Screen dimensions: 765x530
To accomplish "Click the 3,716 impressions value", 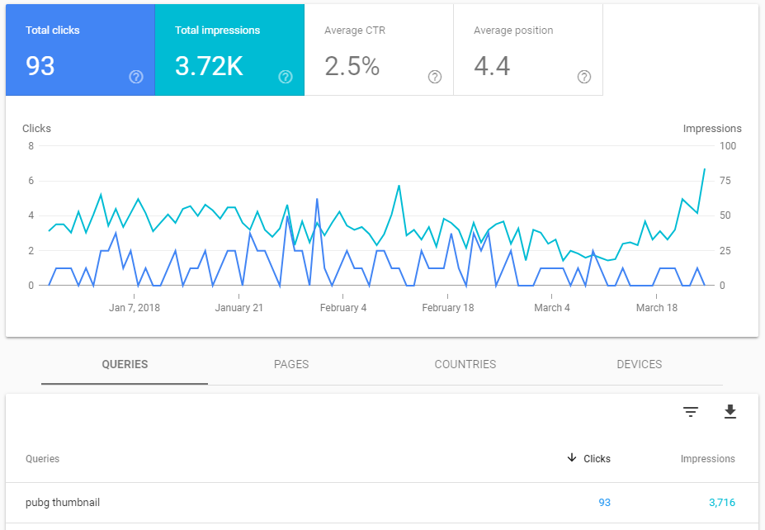I will point(721,503).
